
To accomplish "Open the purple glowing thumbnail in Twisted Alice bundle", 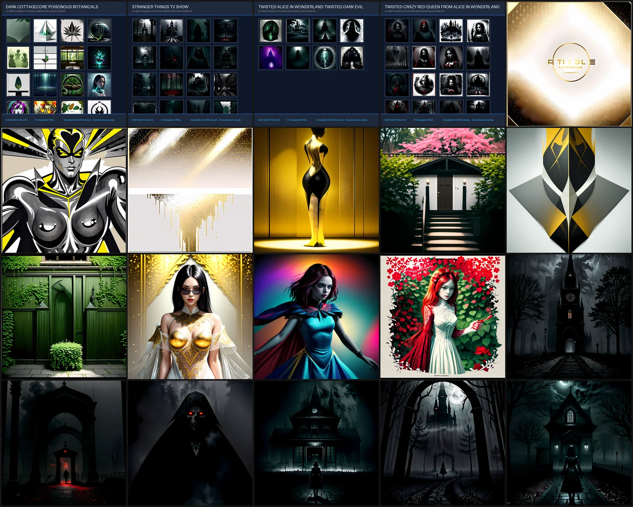I will [271, 58].
